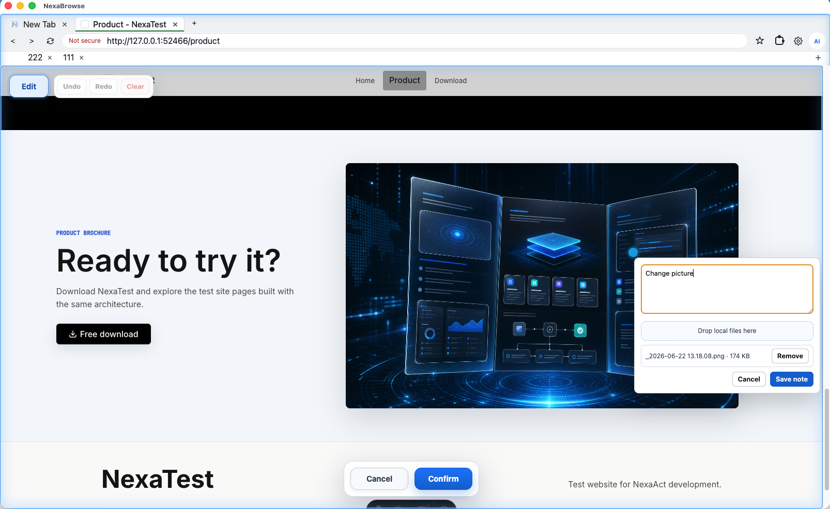This screenshot has height=509, width=830.
Task: Open the extensions puzzle icon
Action: pos(779,40)
